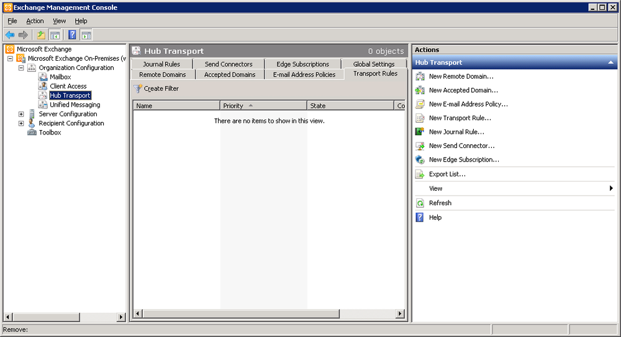621x337 pixels.
Task: Click the result list horizontal scrollbar thumb
Action: (x=241, y=313)
